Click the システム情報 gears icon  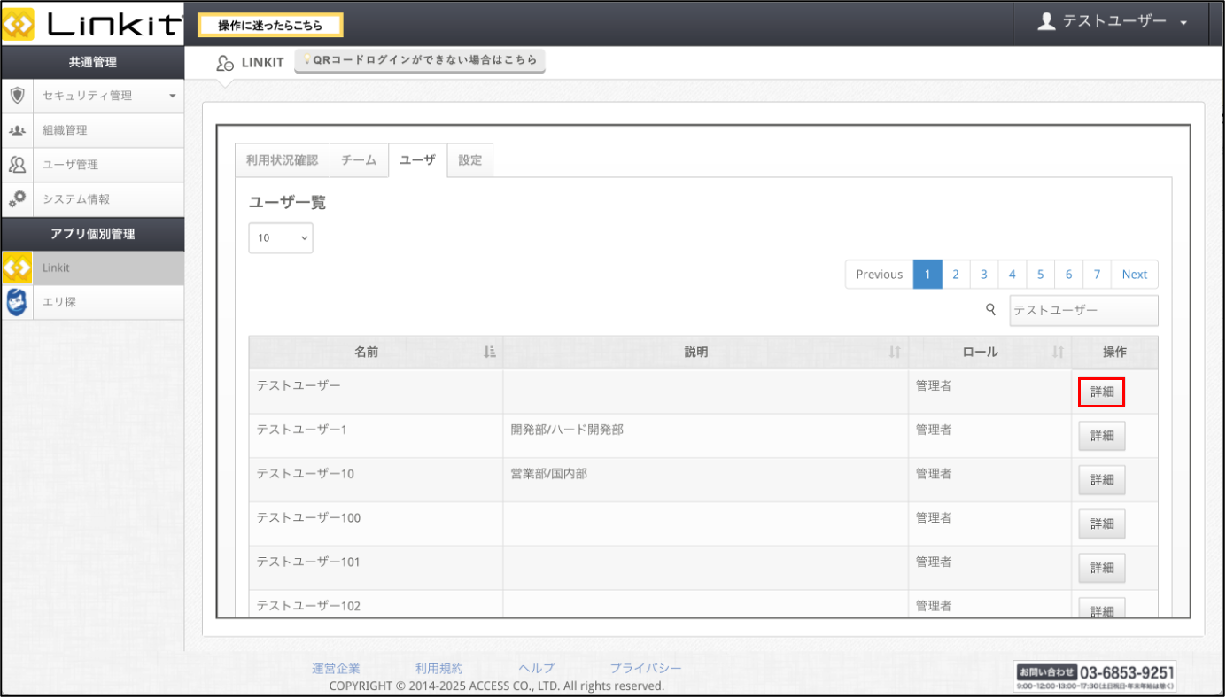[x=17, y=199]
